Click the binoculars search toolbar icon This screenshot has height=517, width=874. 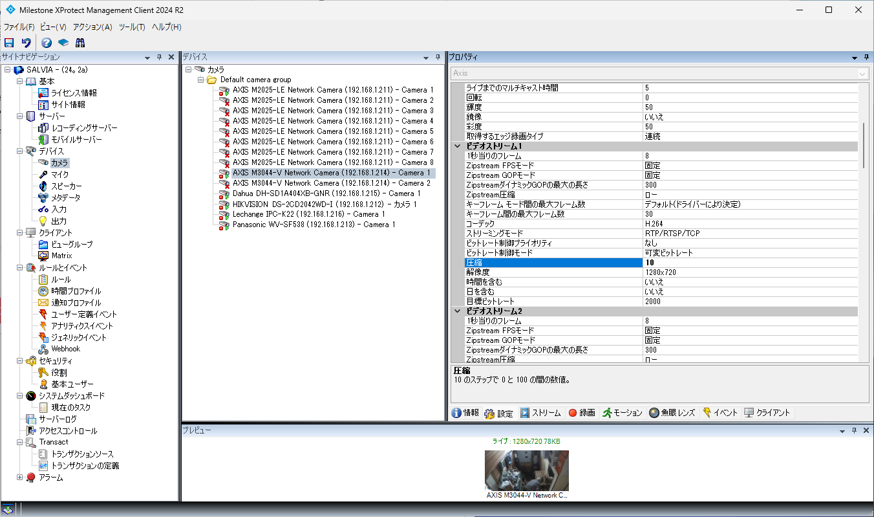[80, 43]
